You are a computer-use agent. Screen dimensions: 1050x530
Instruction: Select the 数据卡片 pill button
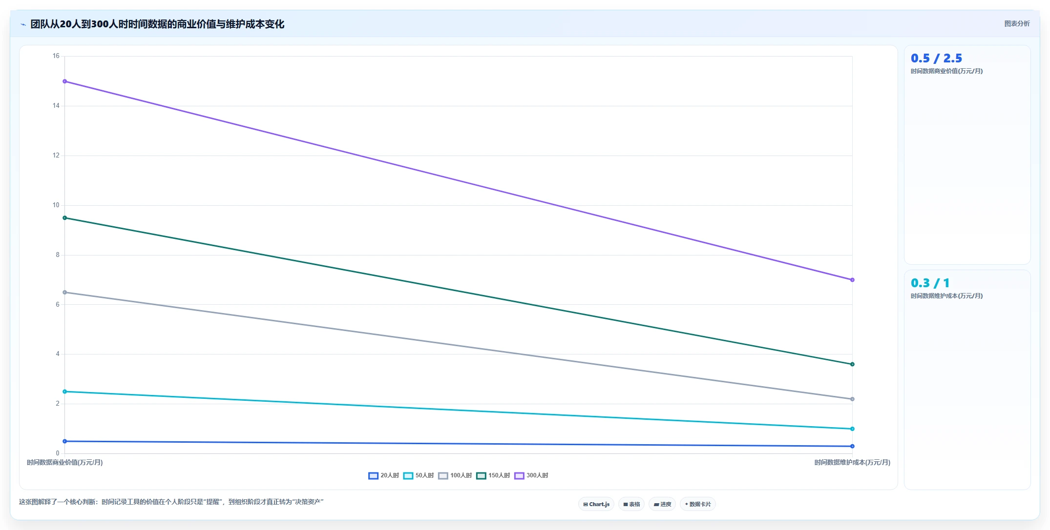698,504
